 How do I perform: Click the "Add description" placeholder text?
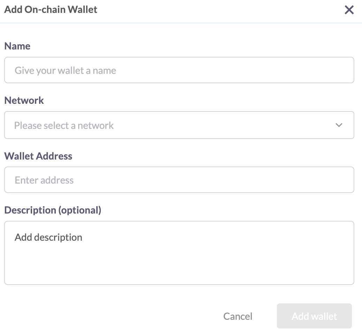tap(48, 238)
